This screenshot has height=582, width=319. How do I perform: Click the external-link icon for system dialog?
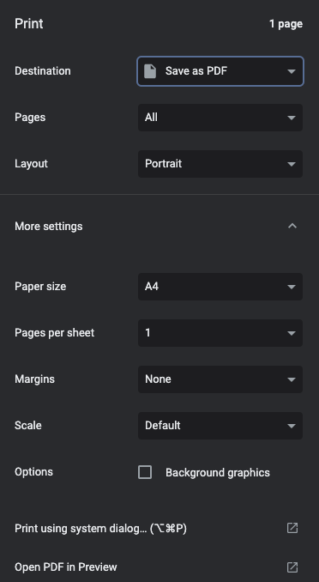(292, 528)
